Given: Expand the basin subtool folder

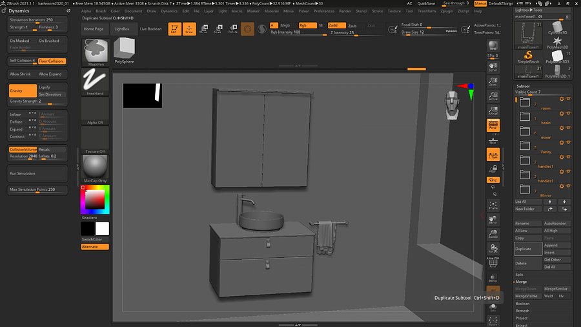Looking at the screenshot, I should (x=525, y=116).
